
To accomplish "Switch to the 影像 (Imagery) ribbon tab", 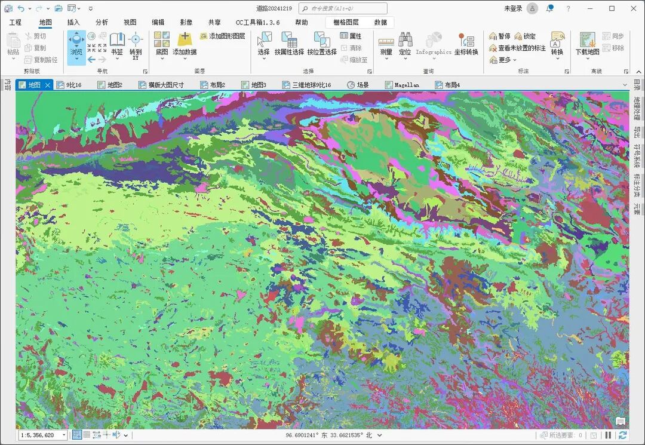I will click(186, 22).
